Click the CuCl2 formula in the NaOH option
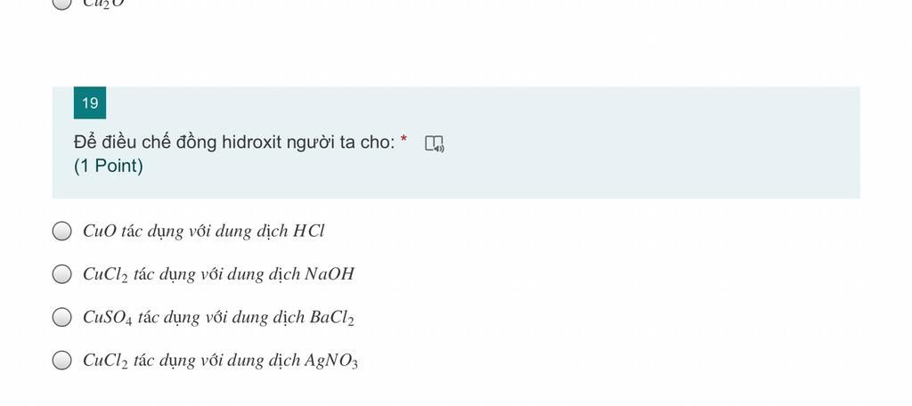The image size is (912, 406). tap(105, 275)
